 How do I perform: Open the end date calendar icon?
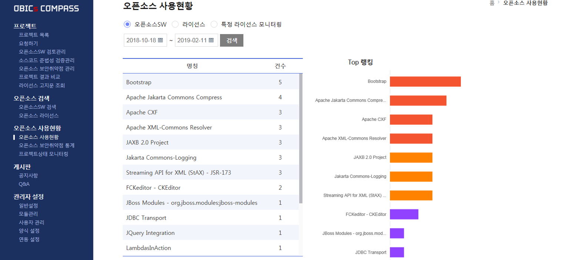coord(211,40)
